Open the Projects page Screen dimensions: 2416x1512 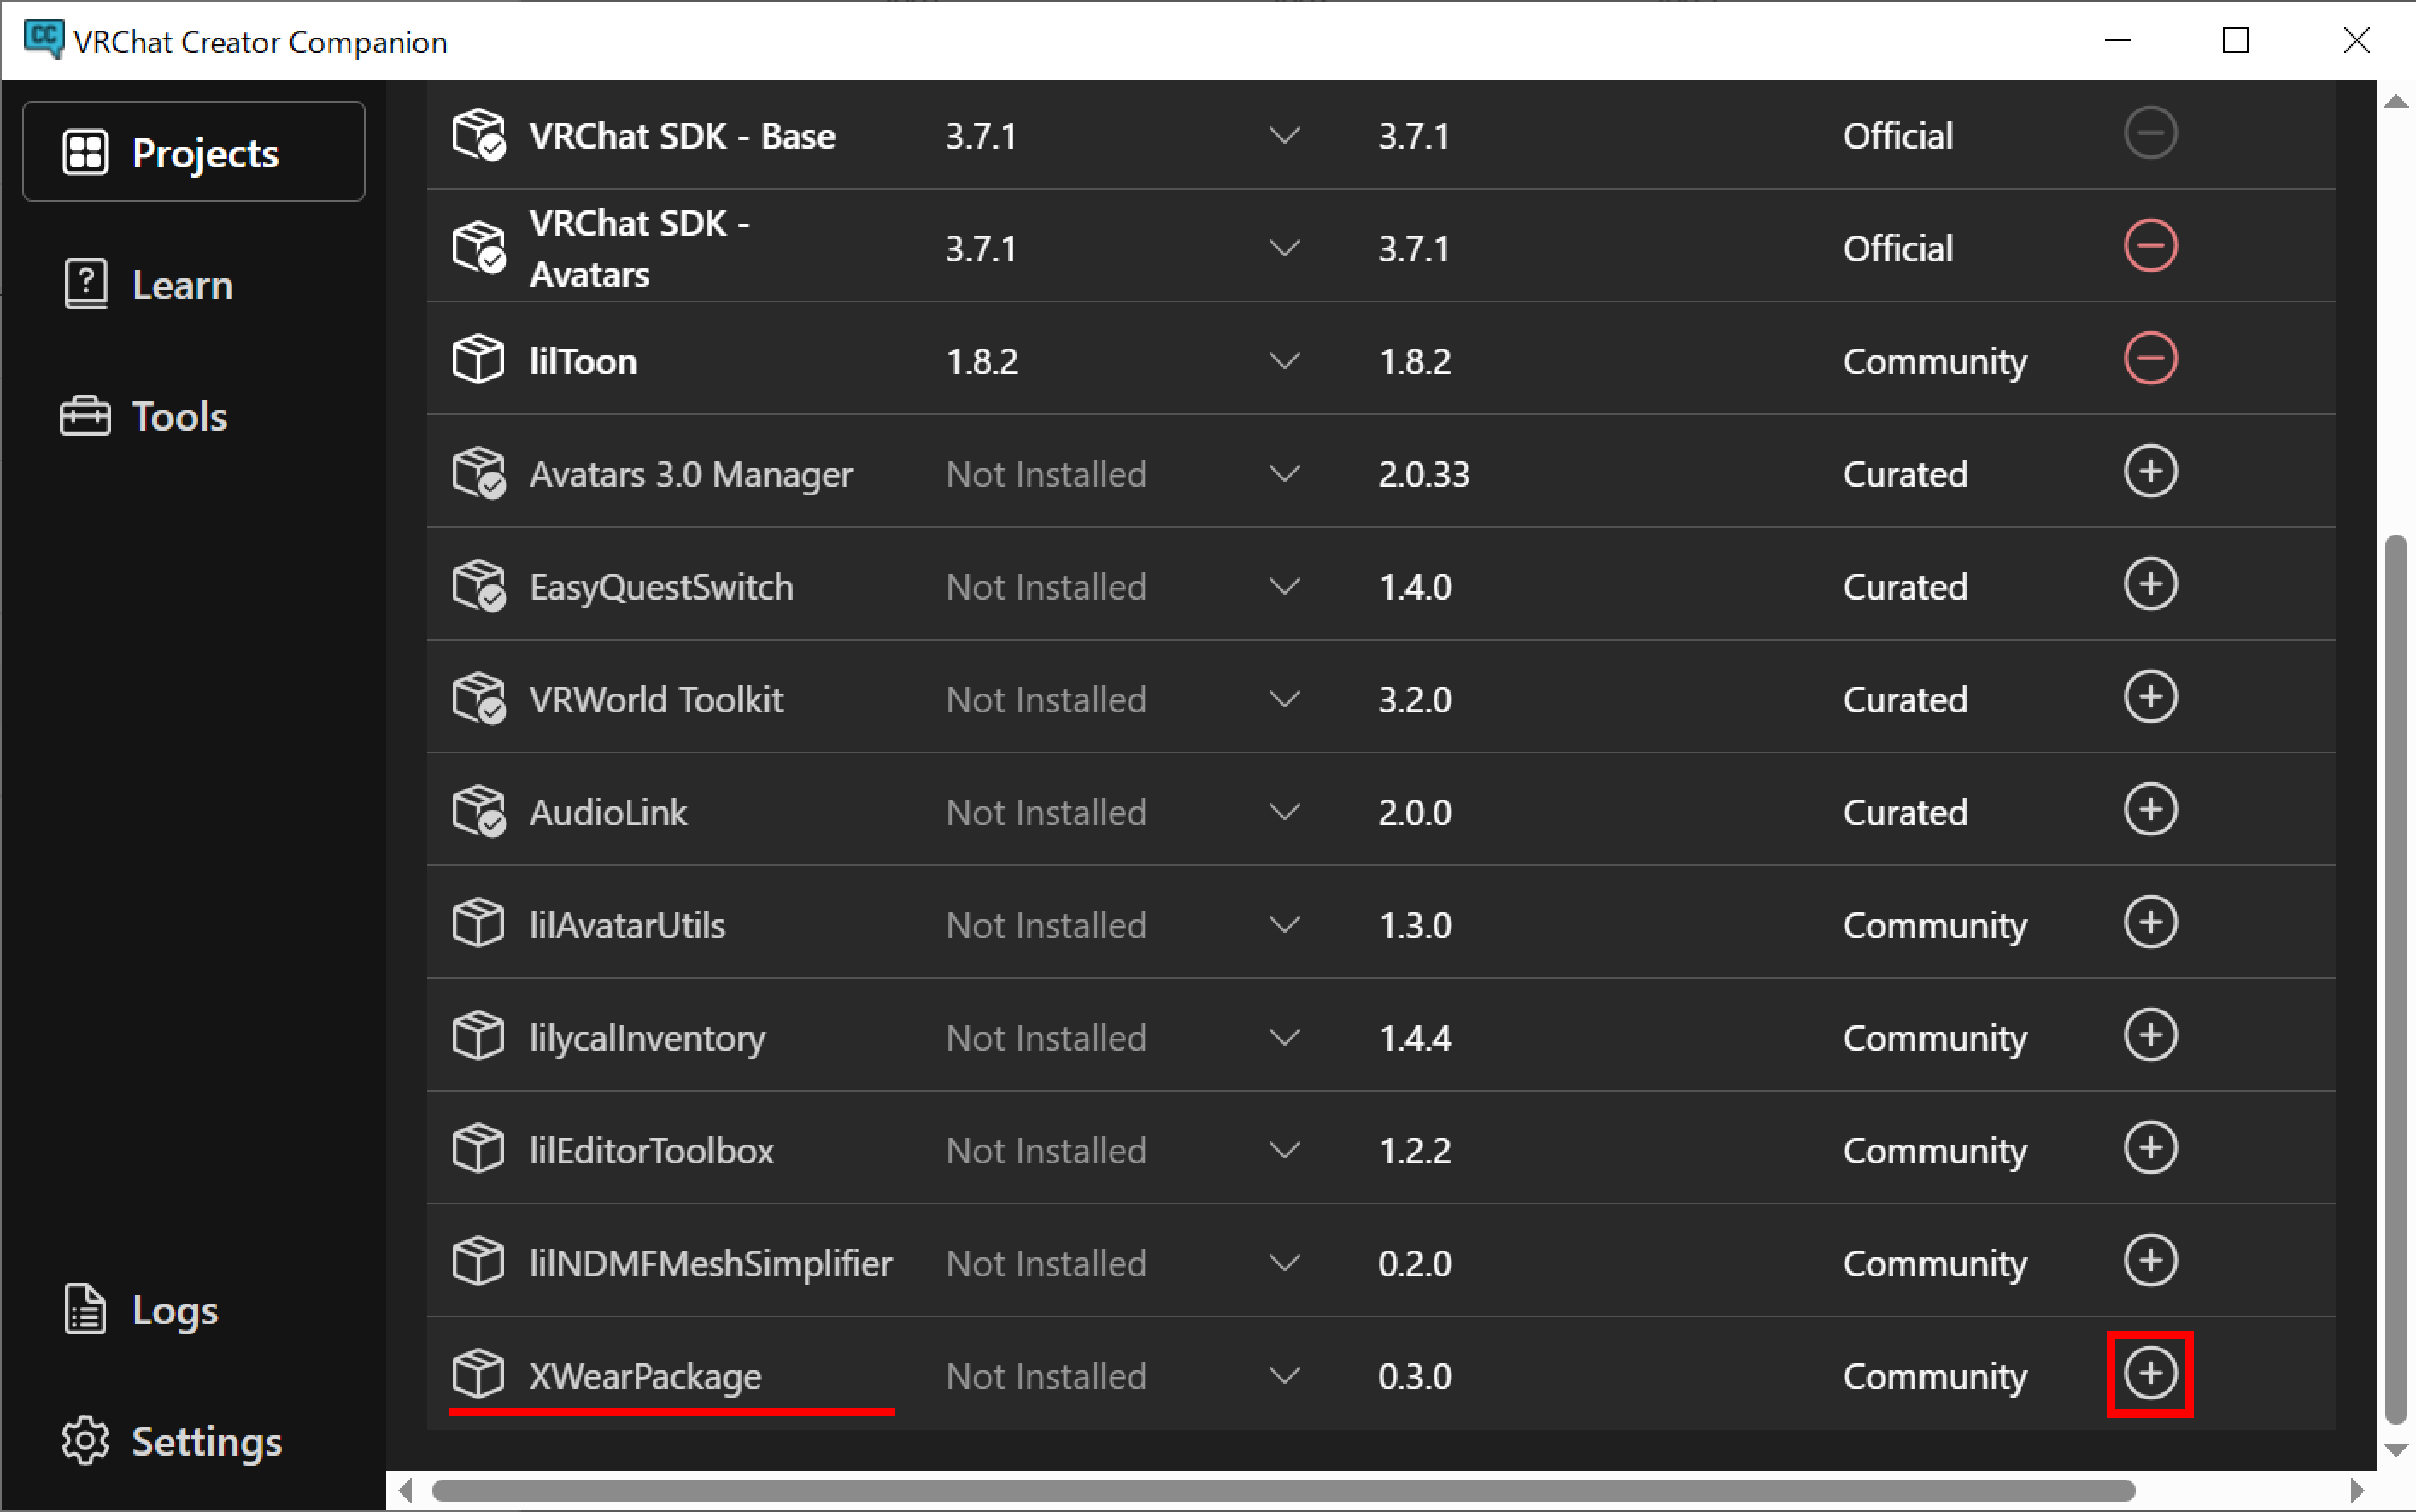coord(194,152)
